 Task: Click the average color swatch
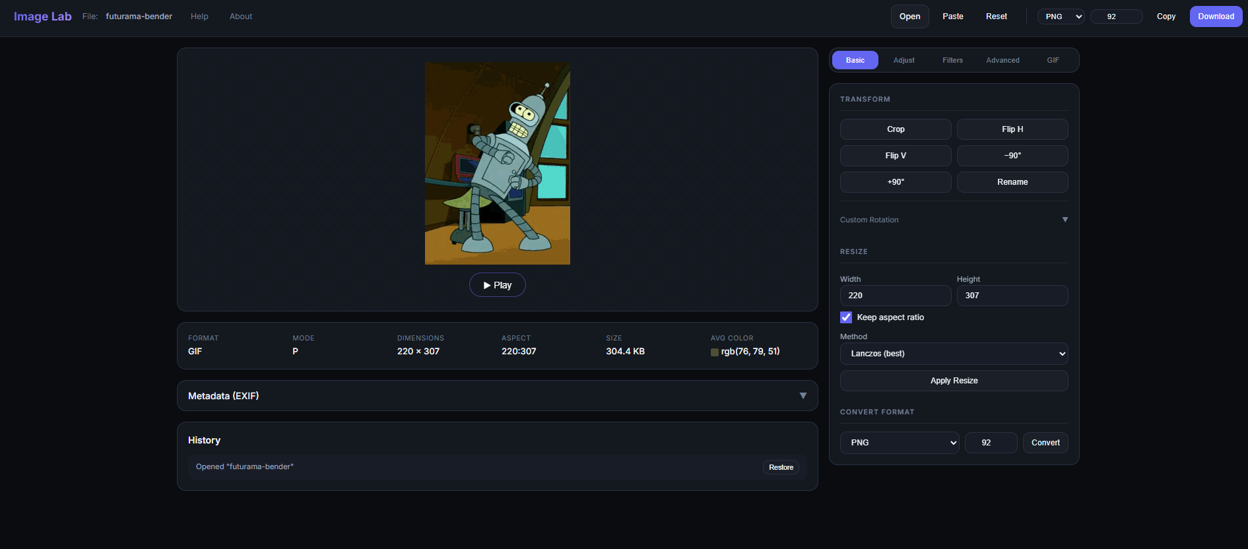coord(714,352)
